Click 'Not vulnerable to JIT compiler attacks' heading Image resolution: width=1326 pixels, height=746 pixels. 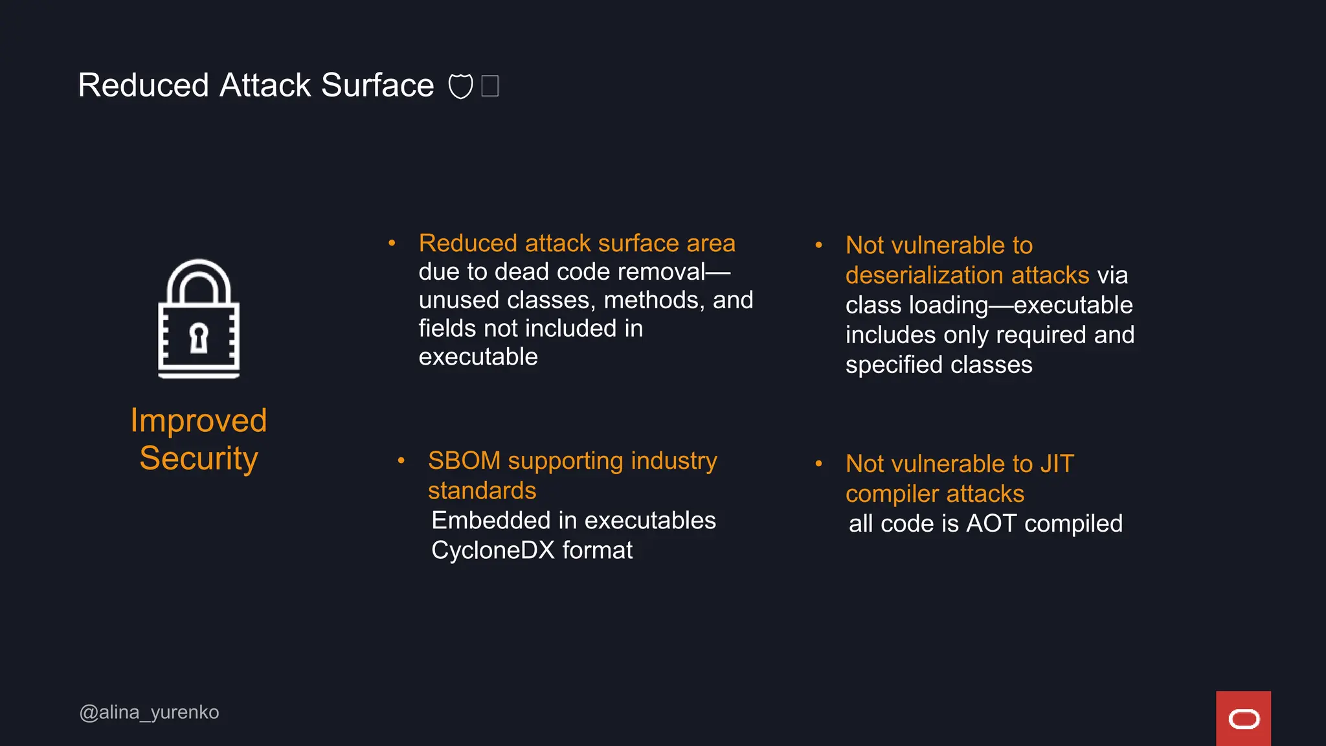960,479
